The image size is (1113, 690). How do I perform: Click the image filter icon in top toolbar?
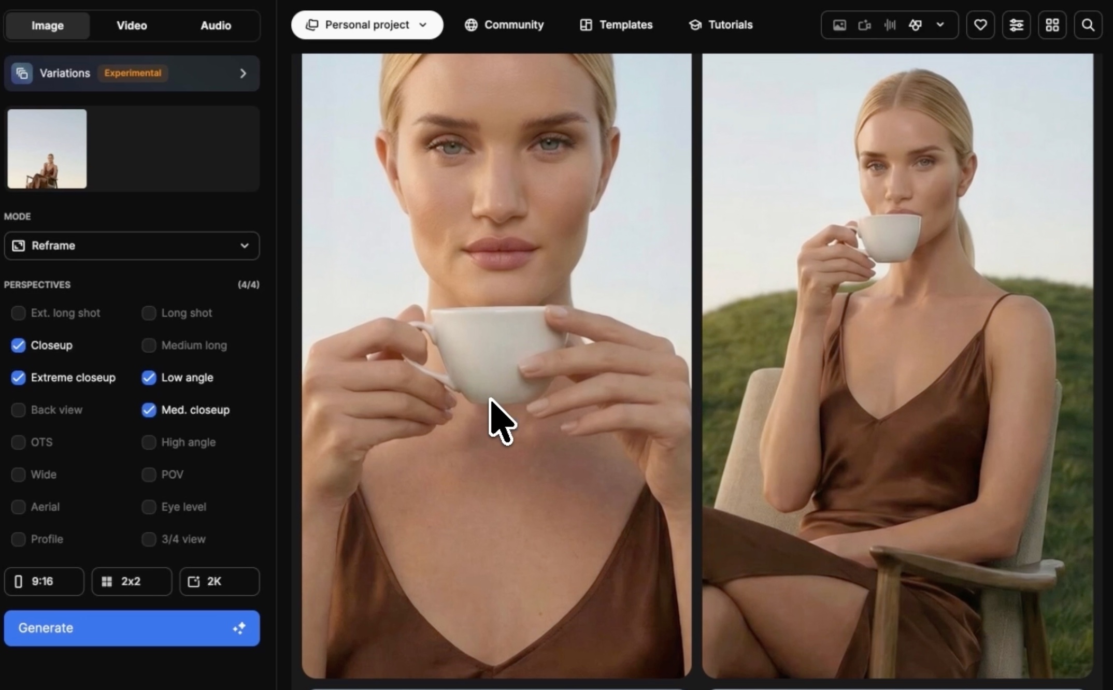[839, 25]
